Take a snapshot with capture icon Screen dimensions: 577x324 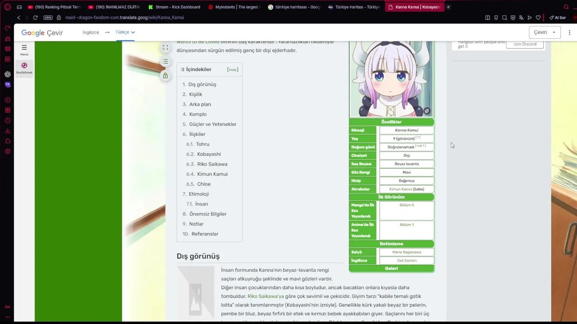504,18
